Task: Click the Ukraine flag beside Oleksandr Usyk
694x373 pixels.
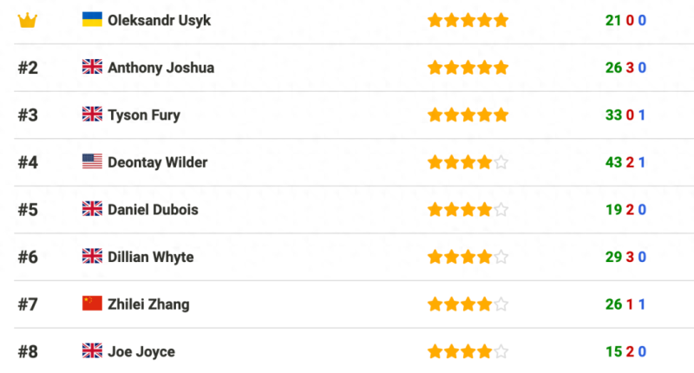Action: coord(92,19)
